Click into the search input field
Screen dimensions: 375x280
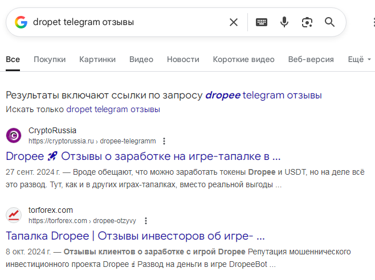tap(125, 22)
